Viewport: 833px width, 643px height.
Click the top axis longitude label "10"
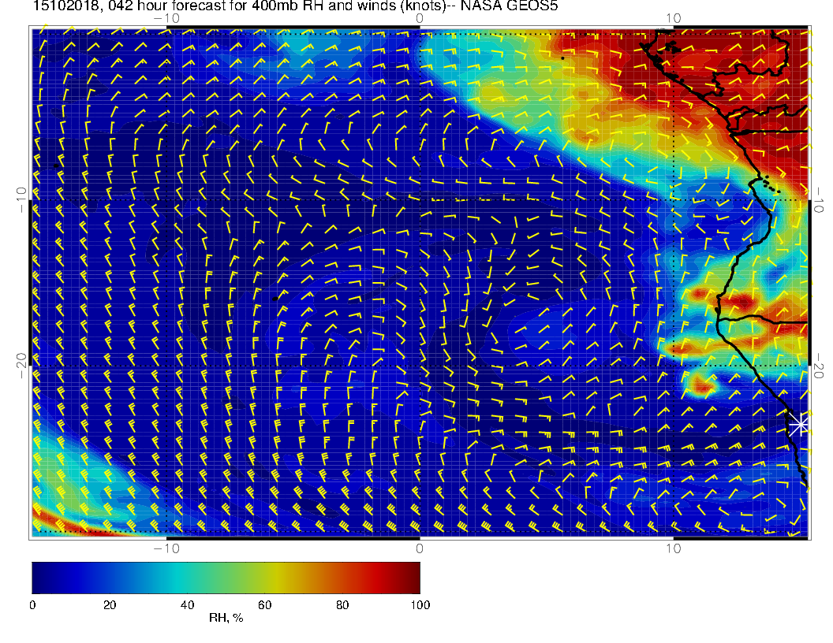coord(674,19)
